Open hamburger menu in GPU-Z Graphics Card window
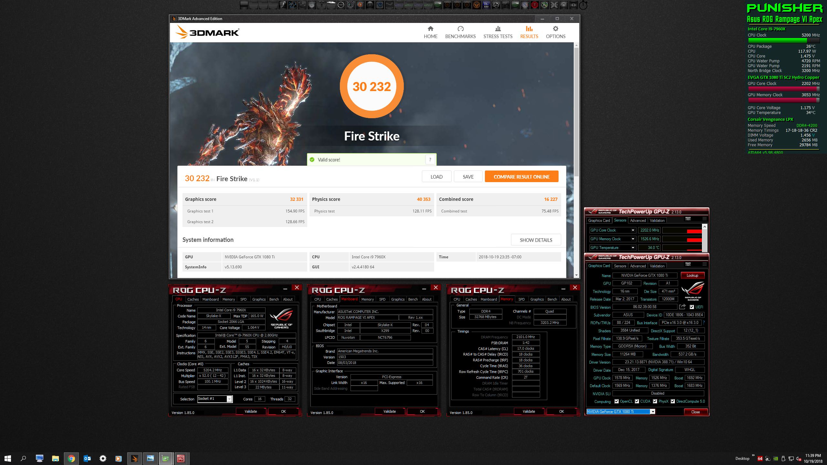Viewport: 827px width, 465px height. click(705, 264)
